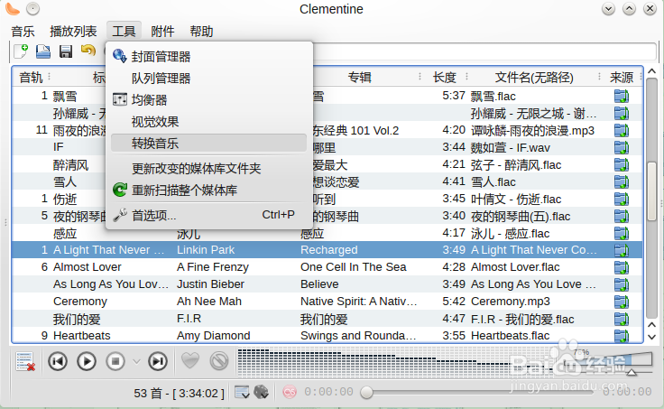
Task: Sort by the 长度 column header
Action: click(444, 77)
